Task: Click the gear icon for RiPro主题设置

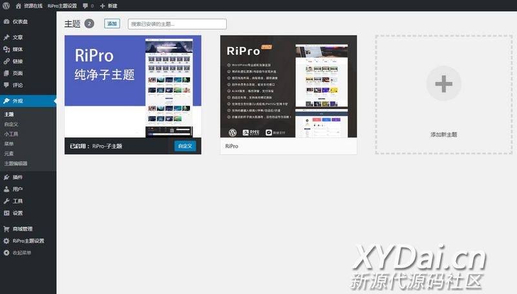Action: 6,240
